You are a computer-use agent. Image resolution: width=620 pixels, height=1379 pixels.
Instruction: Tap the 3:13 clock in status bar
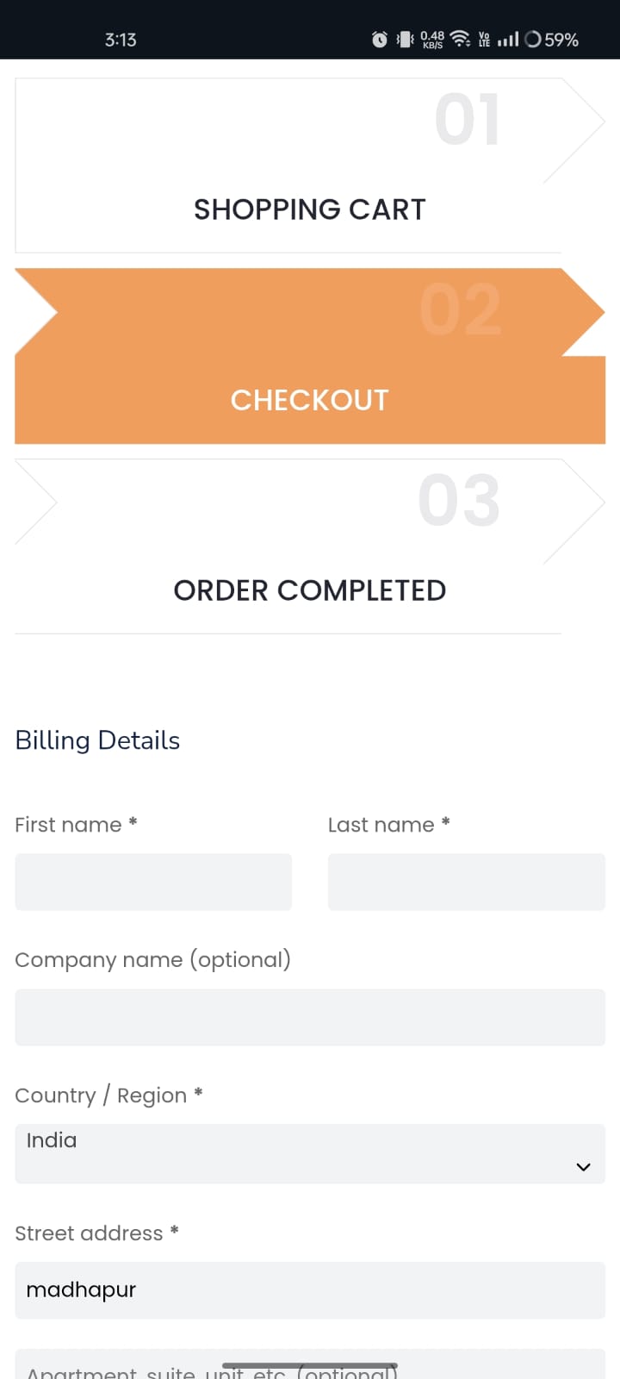coord(121,40)
